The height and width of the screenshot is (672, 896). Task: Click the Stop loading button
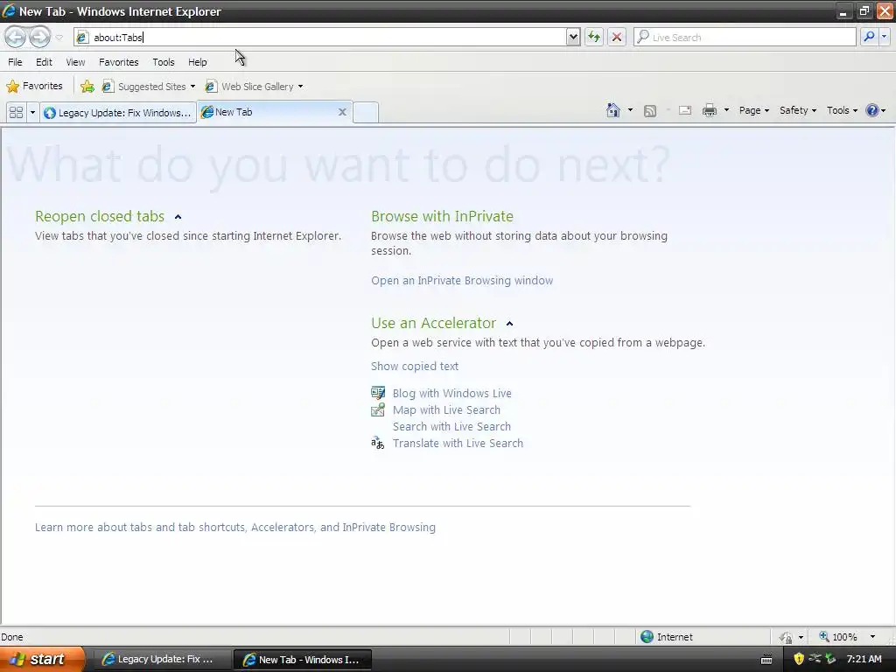617,37
